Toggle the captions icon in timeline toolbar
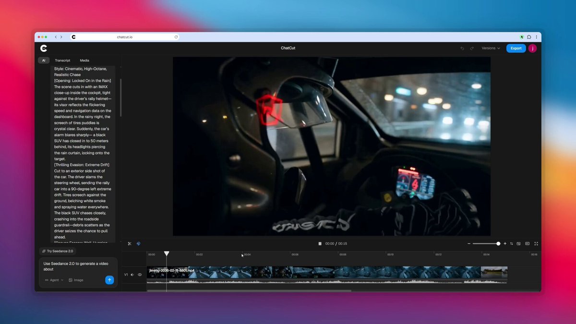This screenshot has width=576, height=324. 527,244
